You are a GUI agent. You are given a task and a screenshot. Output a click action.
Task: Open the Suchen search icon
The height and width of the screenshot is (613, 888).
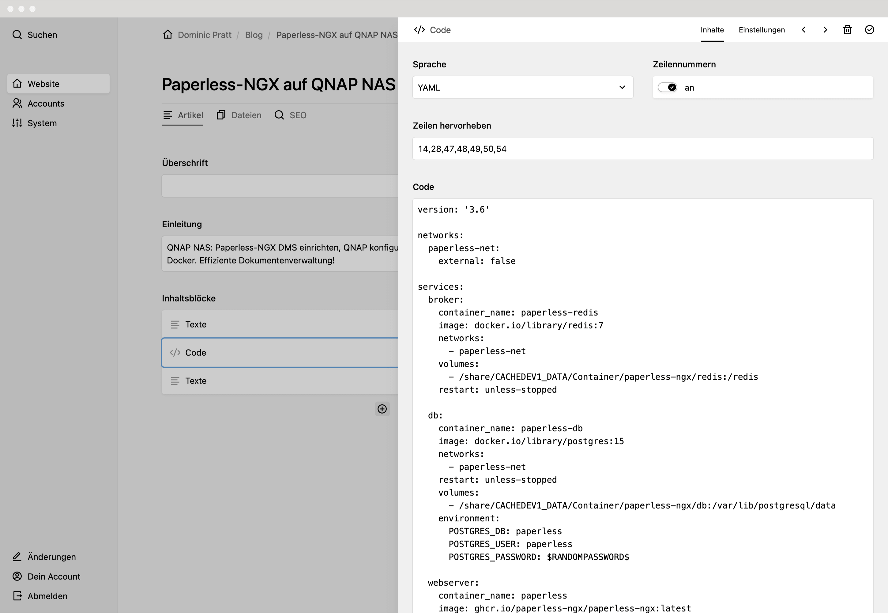tap(17, 35)
